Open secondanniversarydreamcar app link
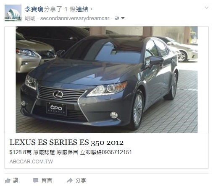This screenshot has height=186, width=213. pyautogui.click(x=75, y=18)
